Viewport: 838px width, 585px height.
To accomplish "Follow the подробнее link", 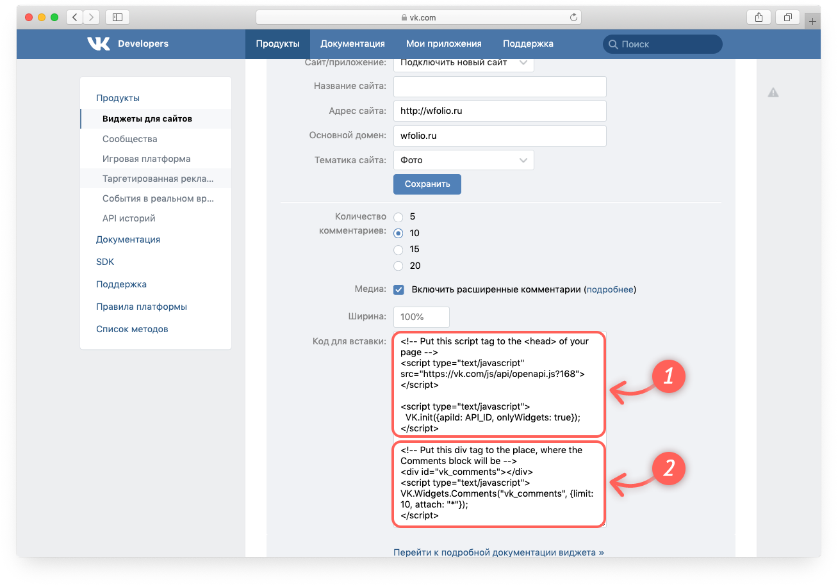I will coord(610,289).
